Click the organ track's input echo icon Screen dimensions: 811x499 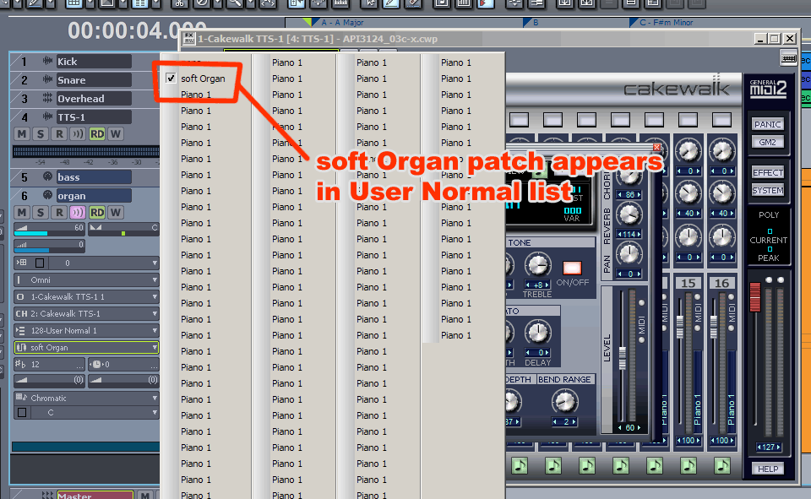coord(78,212)
